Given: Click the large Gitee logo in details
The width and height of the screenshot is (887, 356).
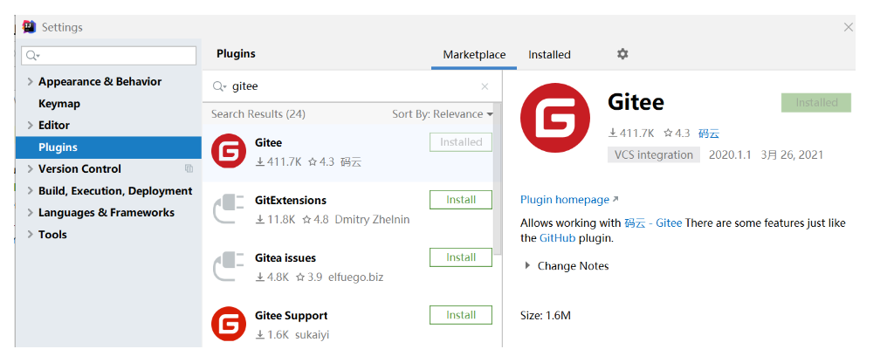Looking at the screenshot, I should click(555, 118).
